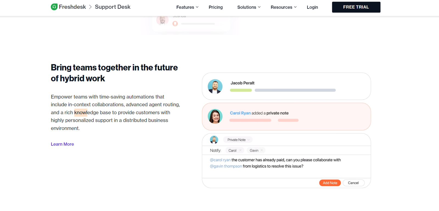Screen dimensions: 439x211
Task: Open the Private Note type dropdown
Action: (x=238, y=140)
